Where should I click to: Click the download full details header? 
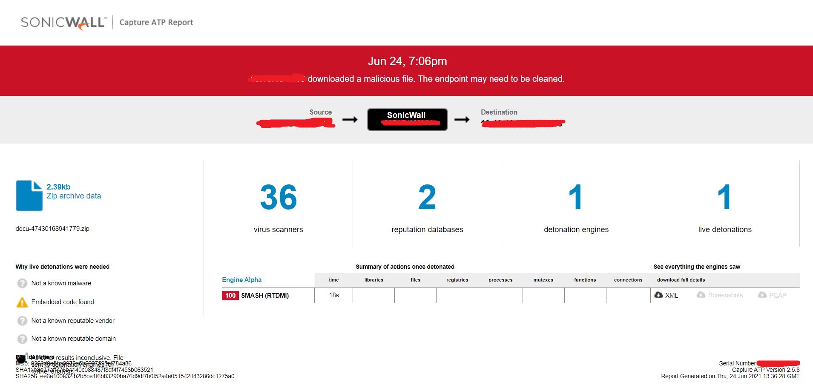click(x=681, y=280)
